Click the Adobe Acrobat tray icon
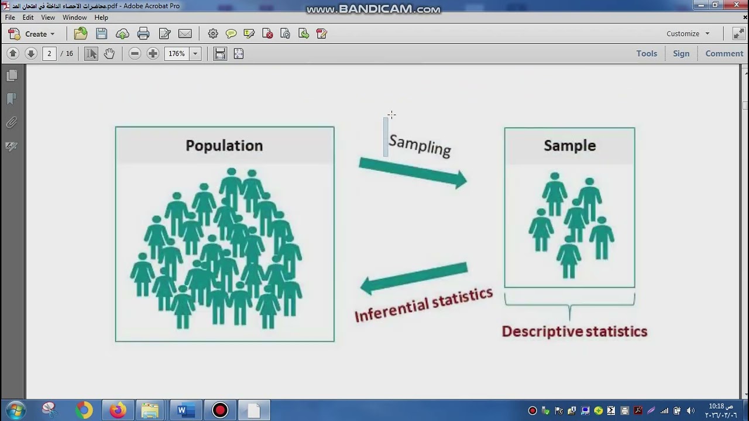This screenshot has height=421, width=749. (638, 411)
